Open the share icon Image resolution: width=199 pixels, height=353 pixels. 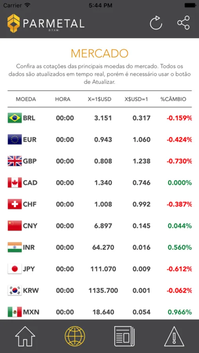point(183,23)
